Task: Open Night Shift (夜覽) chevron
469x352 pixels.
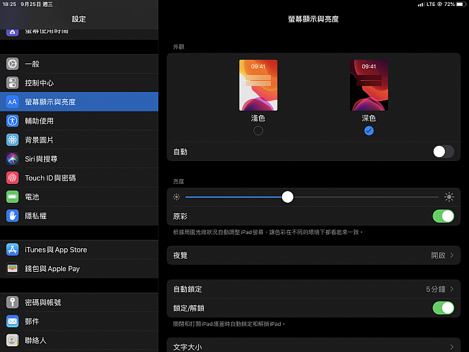Action: 452,256
